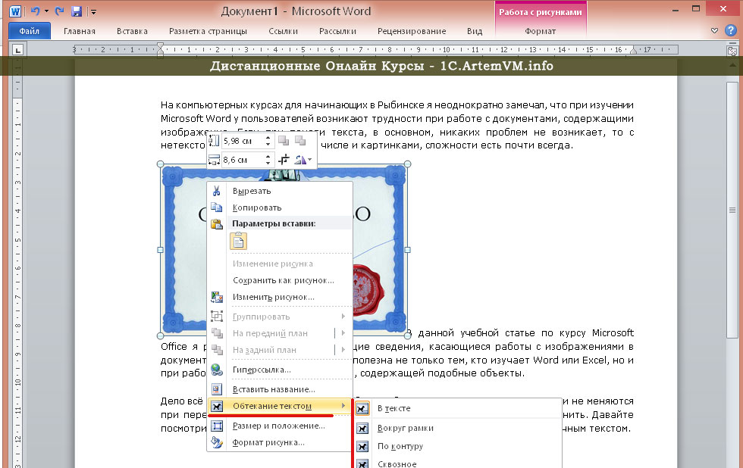This screenshot has height=468, width=743.
Task: Redo action using the Quick Access toolbar arrow
Action: (59, 11)
